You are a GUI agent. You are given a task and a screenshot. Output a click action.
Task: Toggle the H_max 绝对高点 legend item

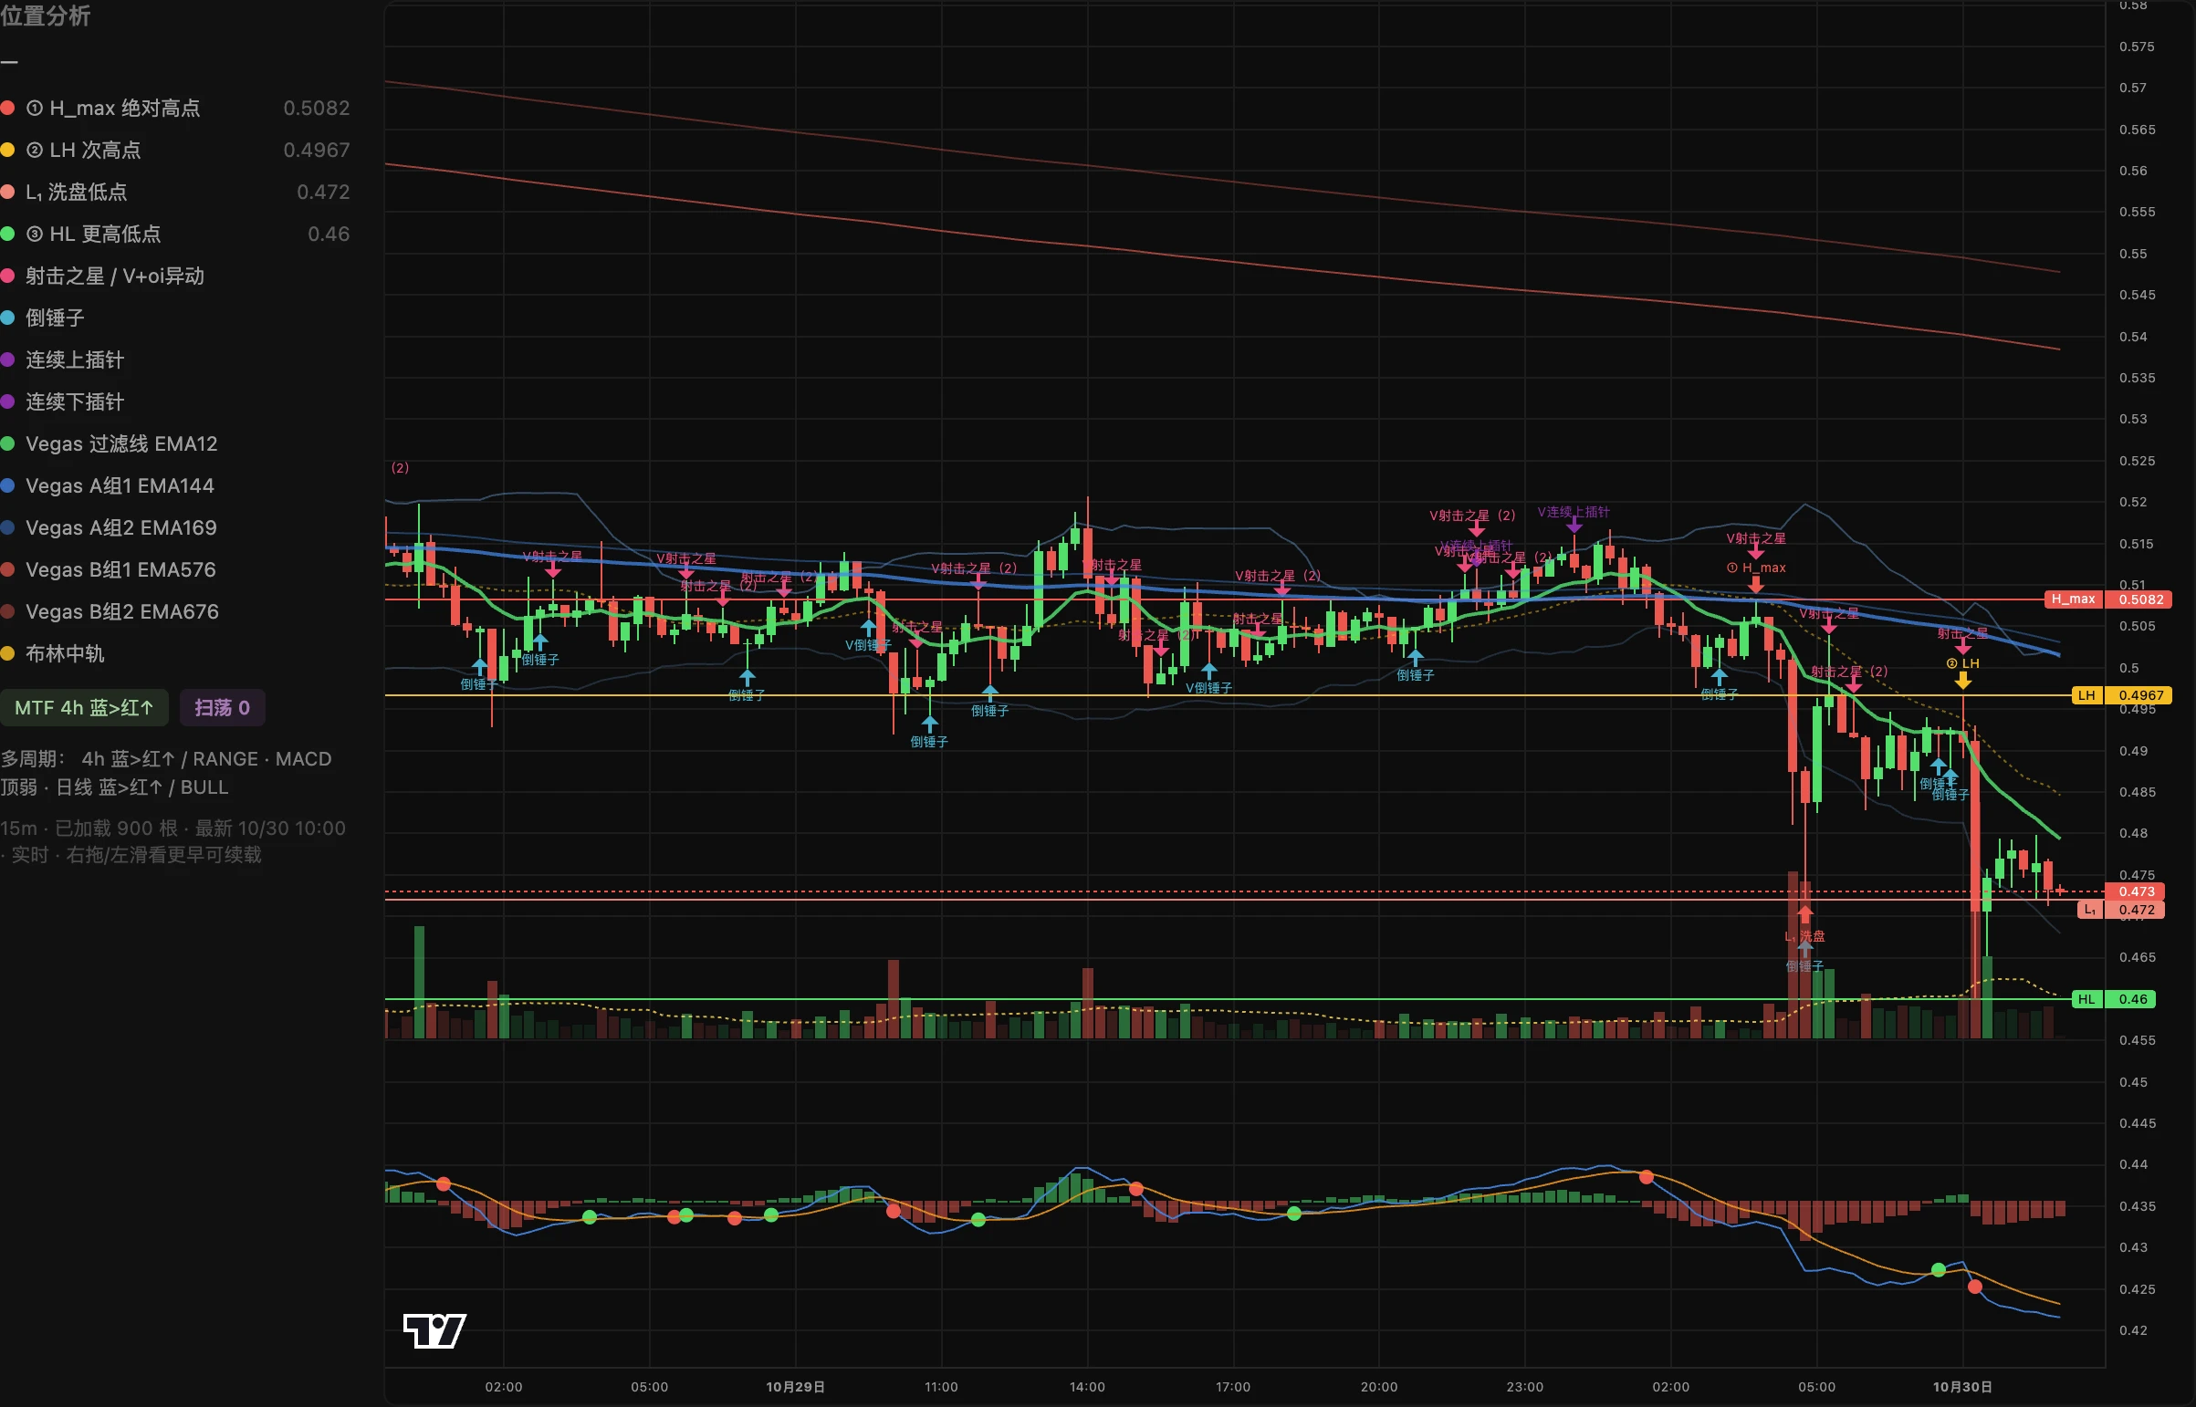(x=174, y=108)
